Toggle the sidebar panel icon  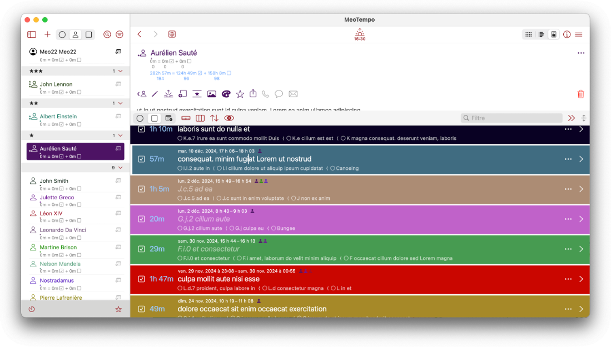32,34
